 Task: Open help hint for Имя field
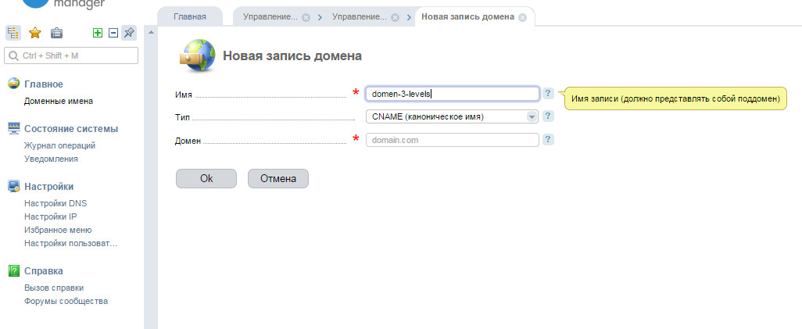[548, 93]
